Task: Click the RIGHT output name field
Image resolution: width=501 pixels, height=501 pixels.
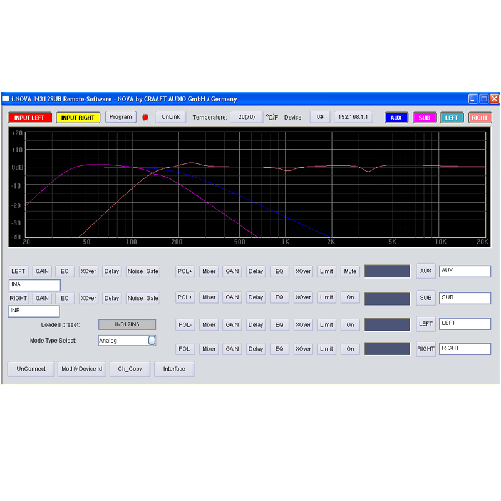Action: click(x=465, y=349)
